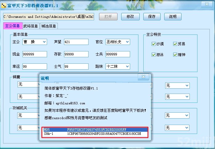Open help with the 说明 button

click(173, 17)
